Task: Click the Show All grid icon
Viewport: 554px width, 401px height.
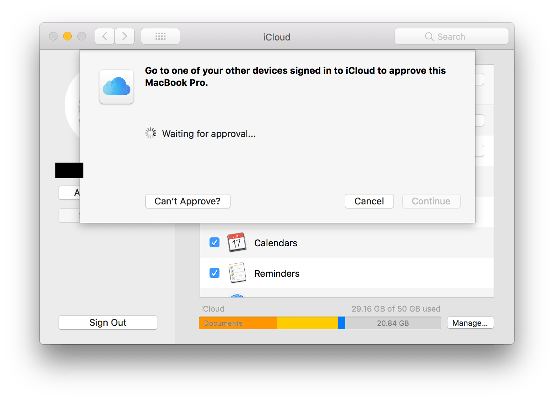Action: 160,36
